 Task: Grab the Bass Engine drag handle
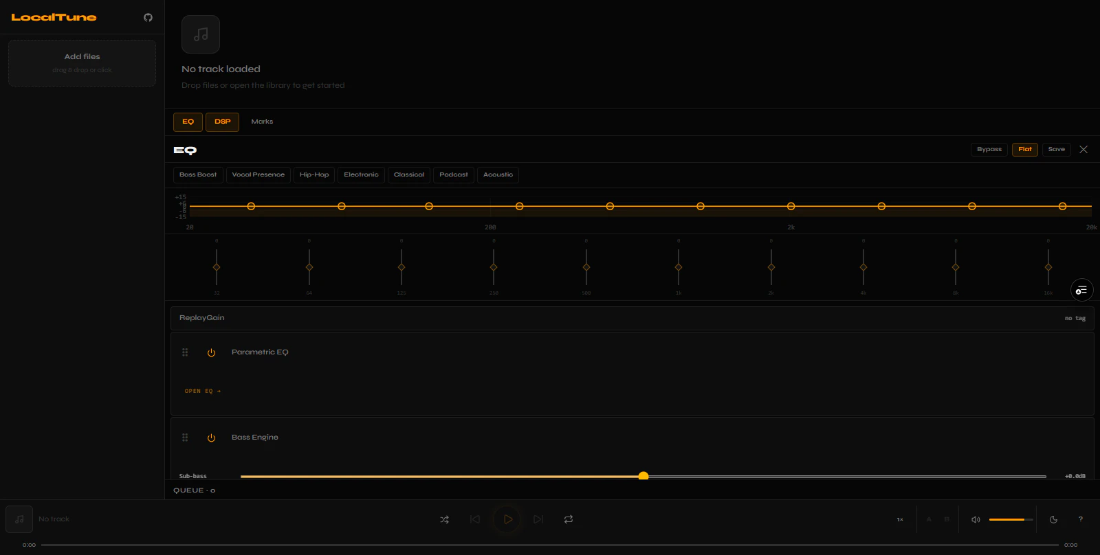coord(185,438)
